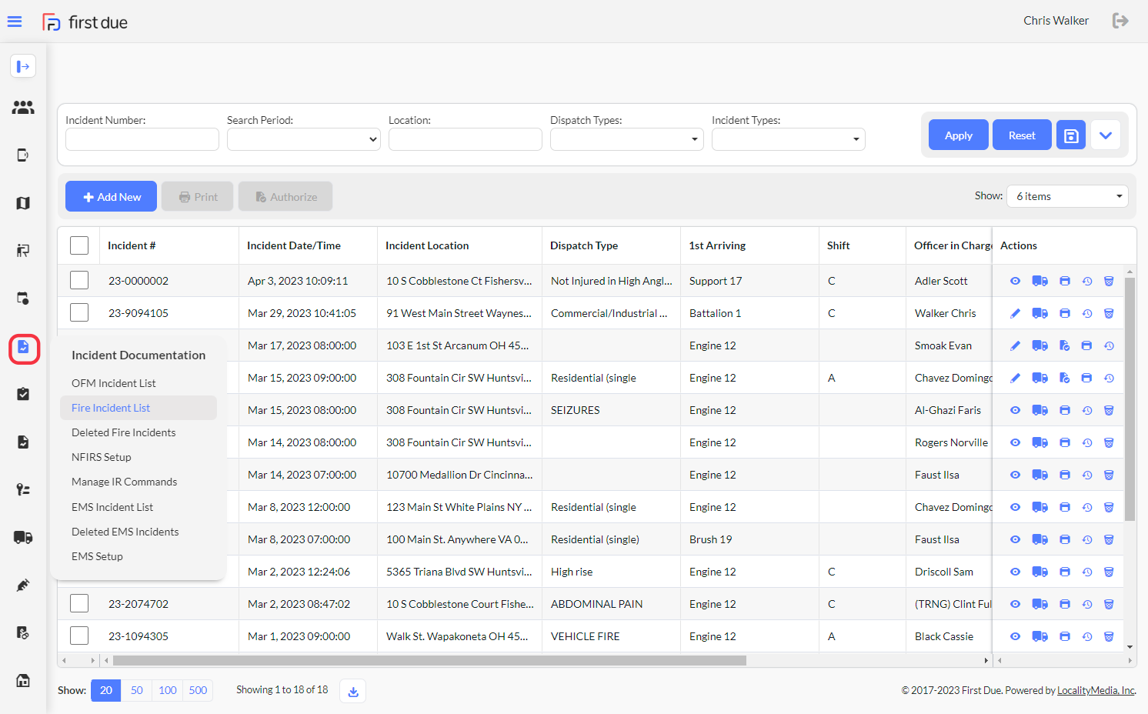
Task: Click the Apply filter button
Action: 959,135
